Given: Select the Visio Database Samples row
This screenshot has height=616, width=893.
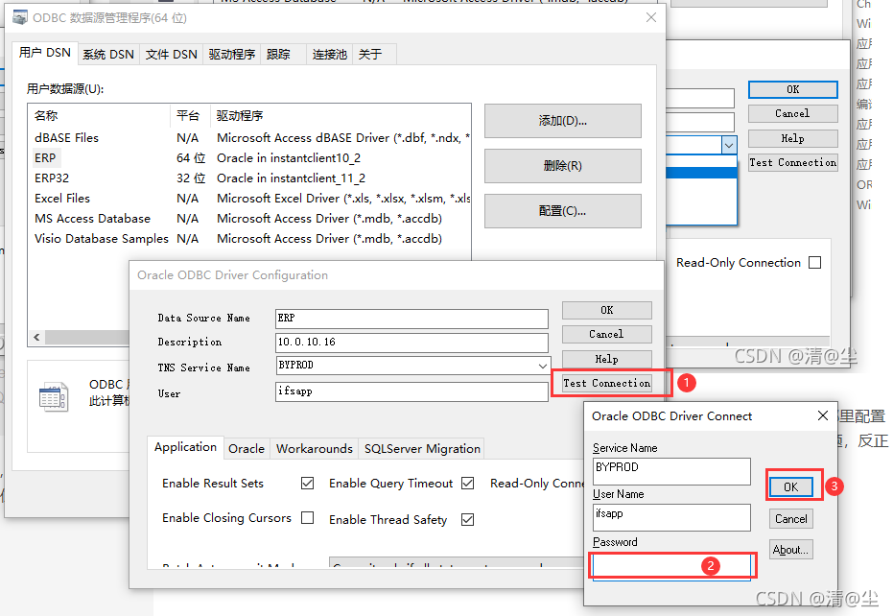Looking at the screenshot, I should [249, 239].
